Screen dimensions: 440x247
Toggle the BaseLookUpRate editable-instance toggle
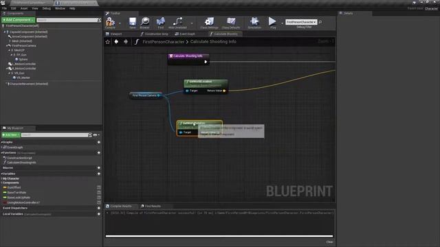pyautogui.click(x=99, y=198)
